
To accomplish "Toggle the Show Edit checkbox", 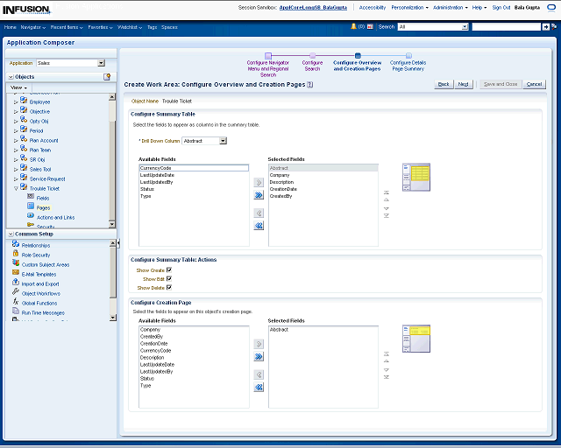I will coord(169,279).
